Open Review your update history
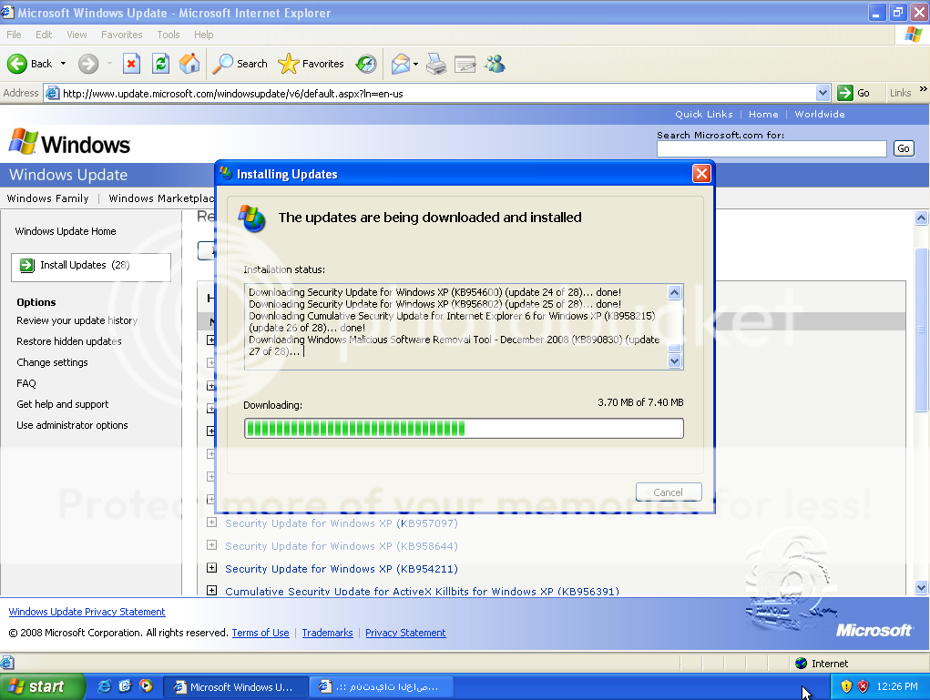The image size is (930, 700). click(x=77, y=320)
